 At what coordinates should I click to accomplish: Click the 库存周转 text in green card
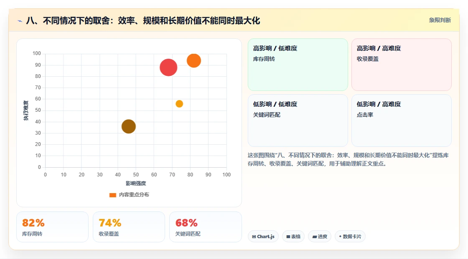(x=264, y=59)
